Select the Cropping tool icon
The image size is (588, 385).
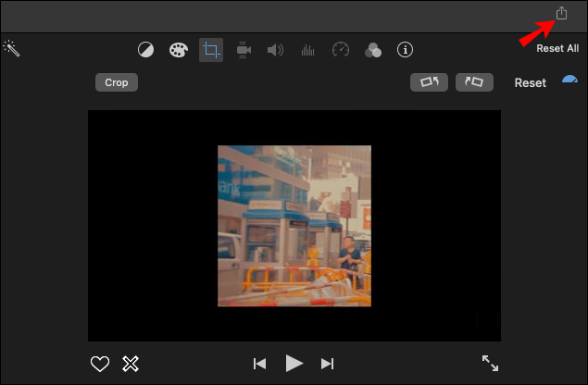pos(211,50)
